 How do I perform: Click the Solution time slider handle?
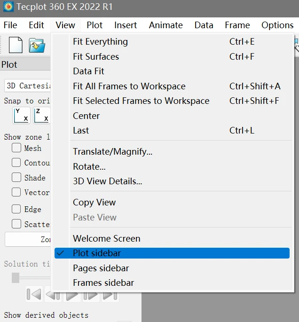click(16, 278)
